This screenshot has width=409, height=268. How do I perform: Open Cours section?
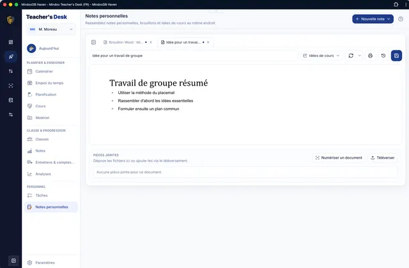(x=51, y=106)
